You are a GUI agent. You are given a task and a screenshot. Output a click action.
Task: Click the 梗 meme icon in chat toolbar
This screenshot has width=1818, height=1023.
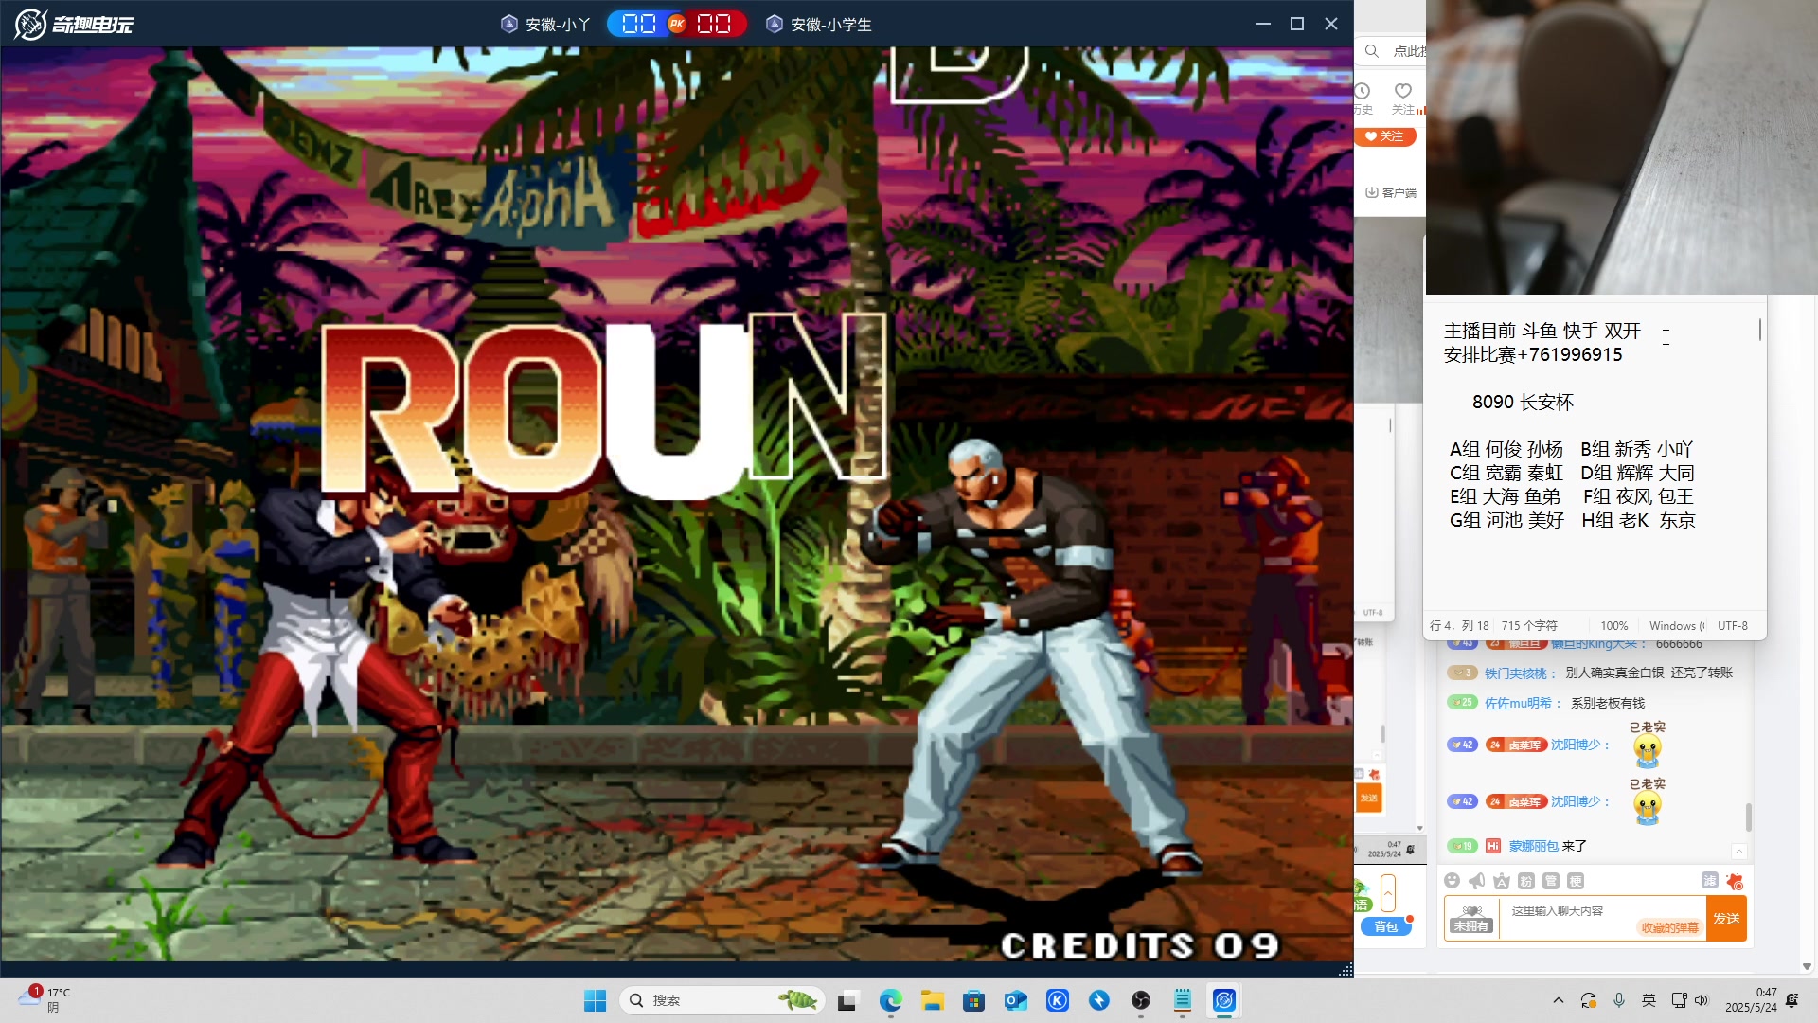point(1575,881)
